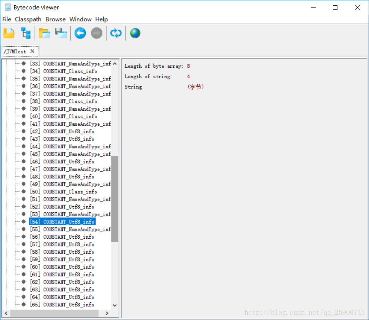The width and height of the screenshot is (369, 320).
Task: Open the Classpath menu
Action: [28, 19]
